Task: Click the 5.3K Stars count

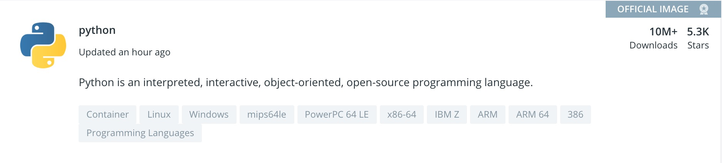Action: click(x=698, y=32)
